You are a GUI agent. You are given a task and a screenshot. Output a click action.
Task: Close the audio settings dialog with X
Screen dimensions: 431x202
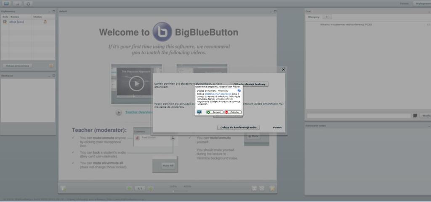(x=283, y=69)
